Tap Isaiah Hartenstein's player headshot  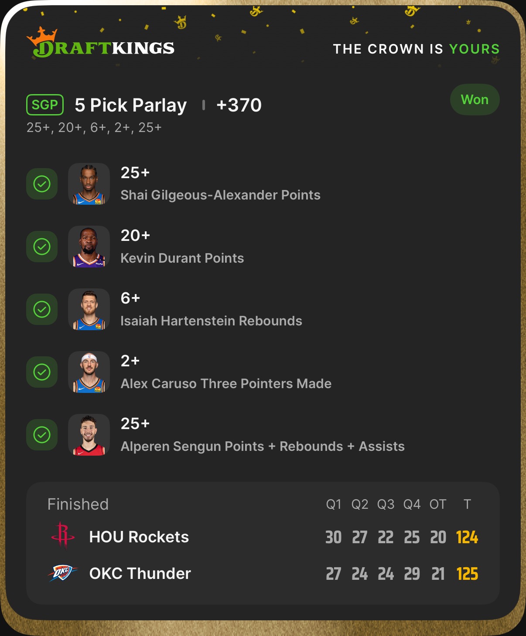(x=89, y=309)
